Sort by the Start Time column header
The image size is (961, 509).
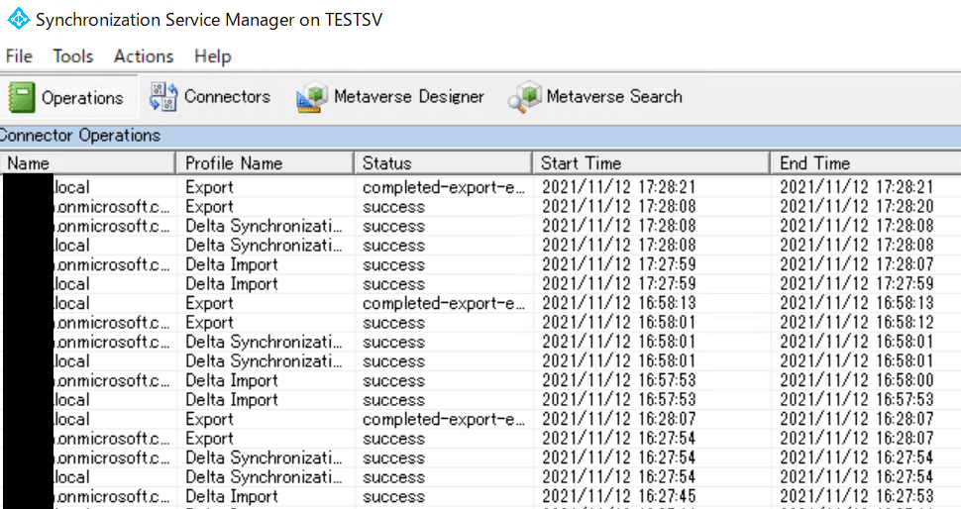coord(651,163)
